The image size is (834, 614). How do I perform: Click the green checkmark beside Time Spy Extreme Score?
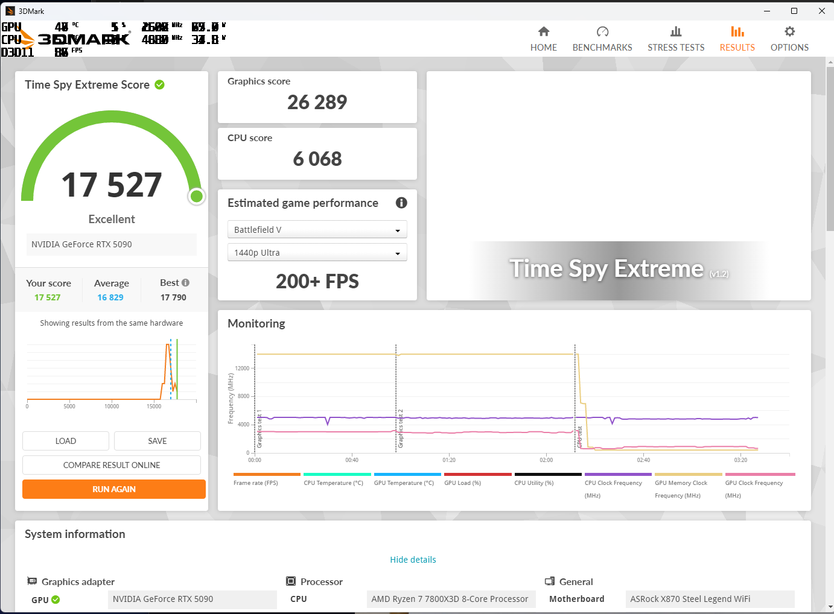click(x=160, y=85)
